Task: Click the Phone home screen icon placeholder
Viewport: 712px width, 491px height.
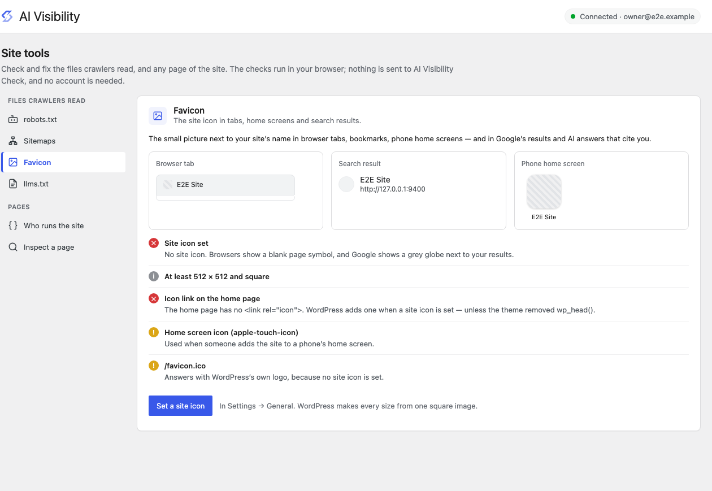Action: tap(544, 192)
